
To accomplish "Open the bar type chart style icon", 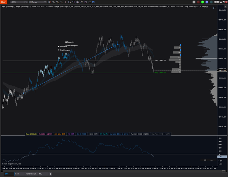I will point(49,2).
